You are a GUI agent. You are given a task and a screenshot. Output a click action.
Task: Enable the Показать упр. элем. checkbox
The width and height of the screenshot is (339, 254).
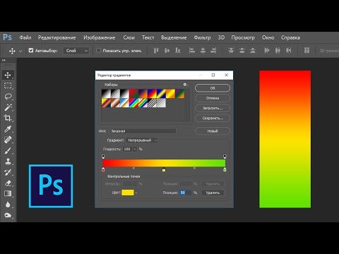(x=99, y=50)
